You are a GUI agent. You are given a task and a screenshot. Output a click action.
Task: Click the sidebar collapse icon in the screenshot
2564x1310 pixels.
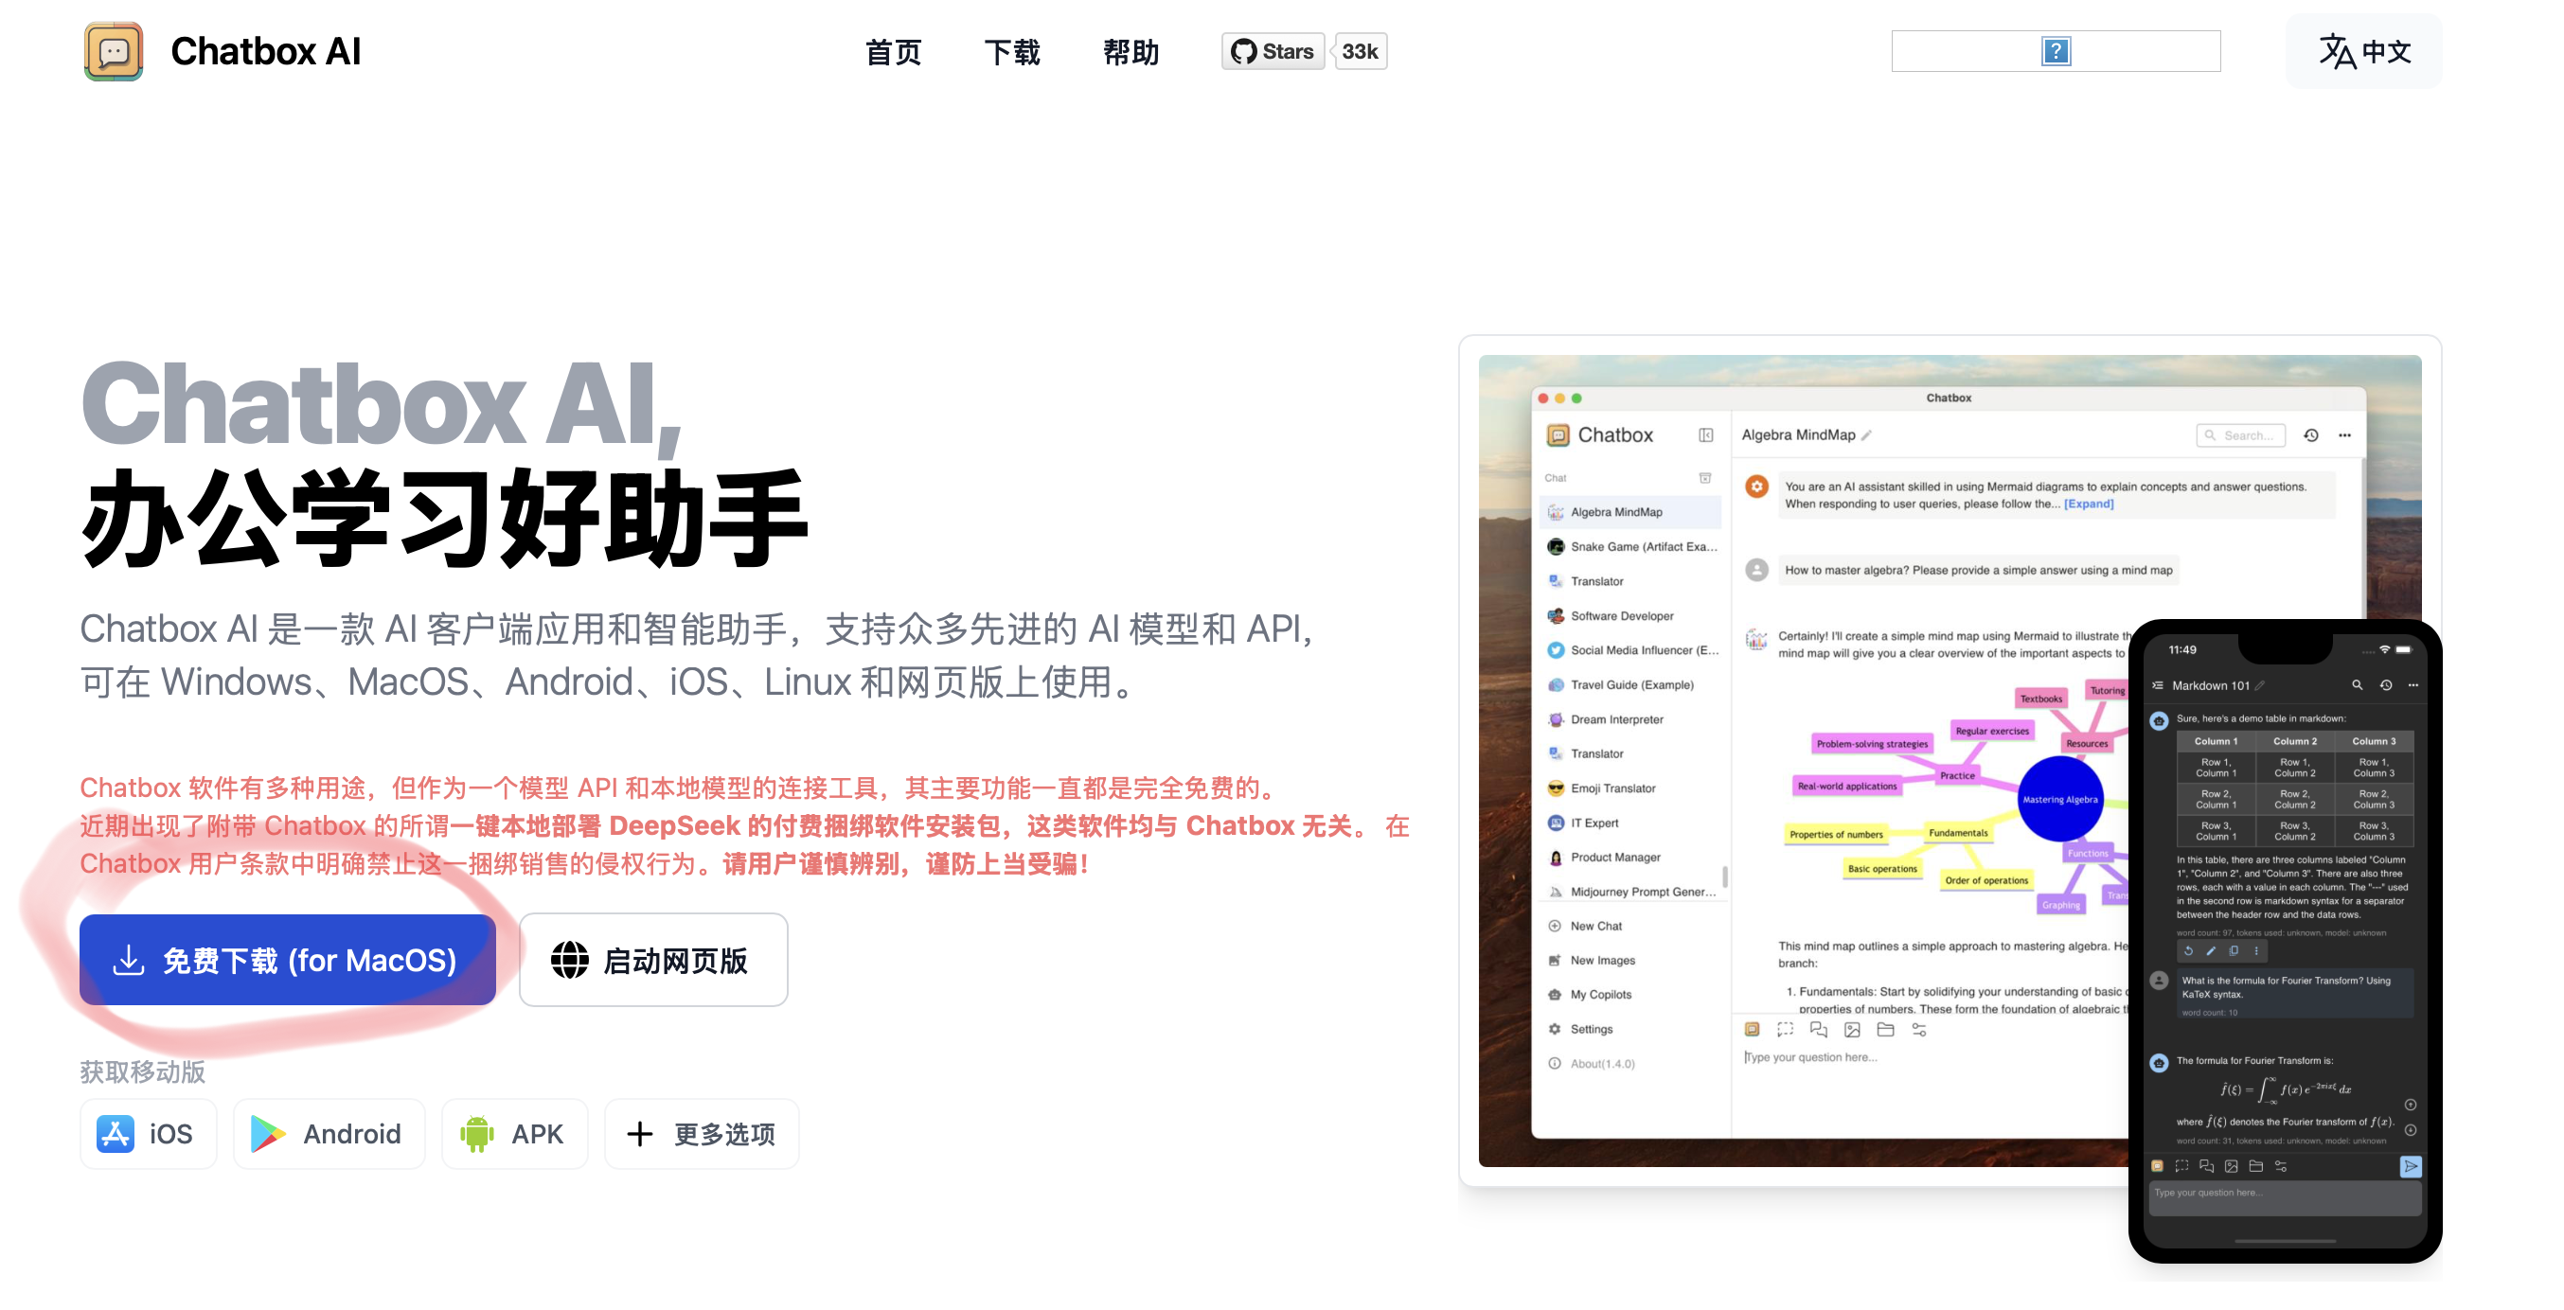(x=1705, y=434)
